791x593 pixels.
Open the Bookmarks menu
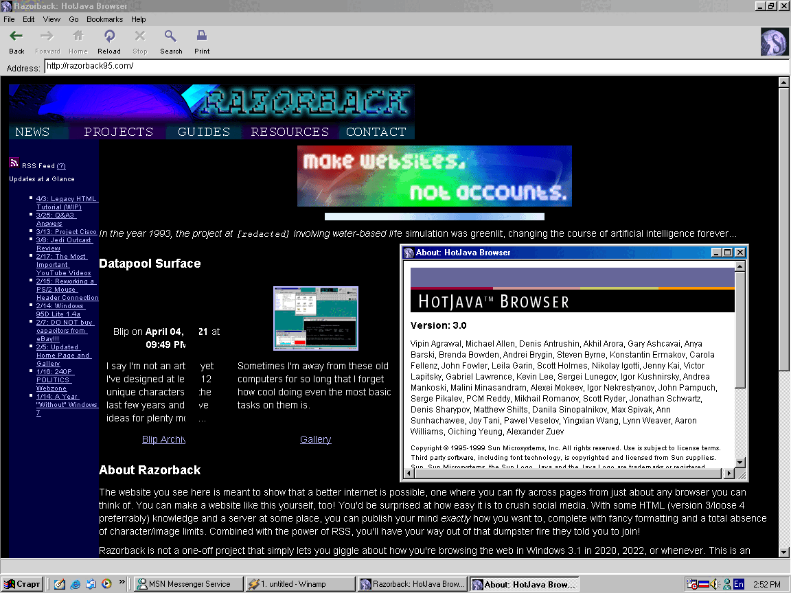(x=104, y=19)
